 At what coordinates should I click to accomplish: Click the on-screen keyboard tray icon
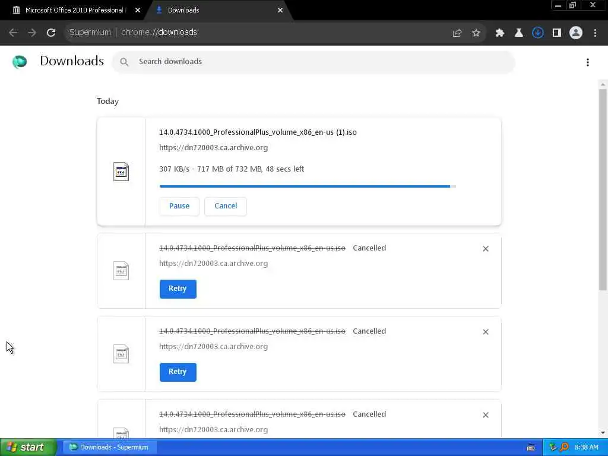pos(531,448)
